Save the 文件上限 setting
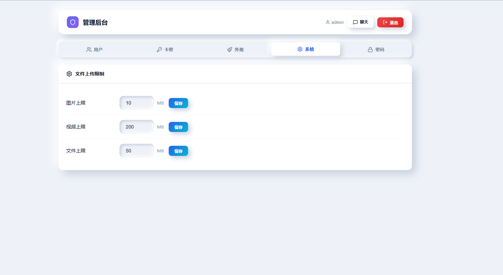The width and height of the screenshot is (503, 275). 178,151
